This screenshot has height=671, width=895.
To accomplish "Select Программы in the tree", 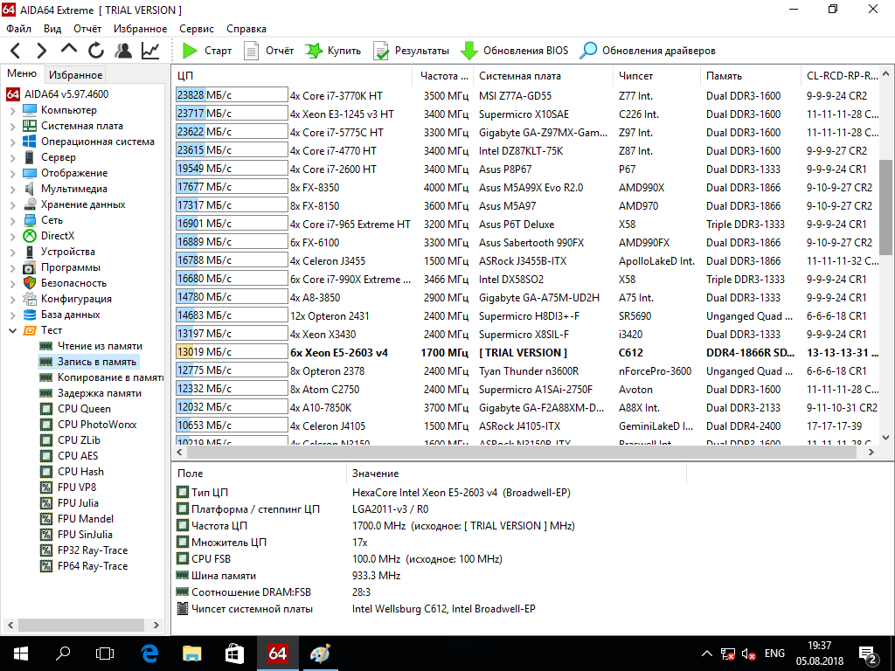I will click(62, 267).
